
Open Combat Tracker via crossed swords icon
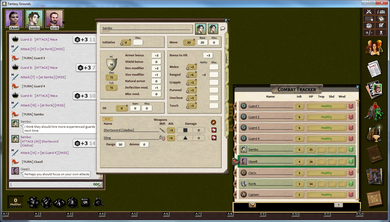(369, 11)
